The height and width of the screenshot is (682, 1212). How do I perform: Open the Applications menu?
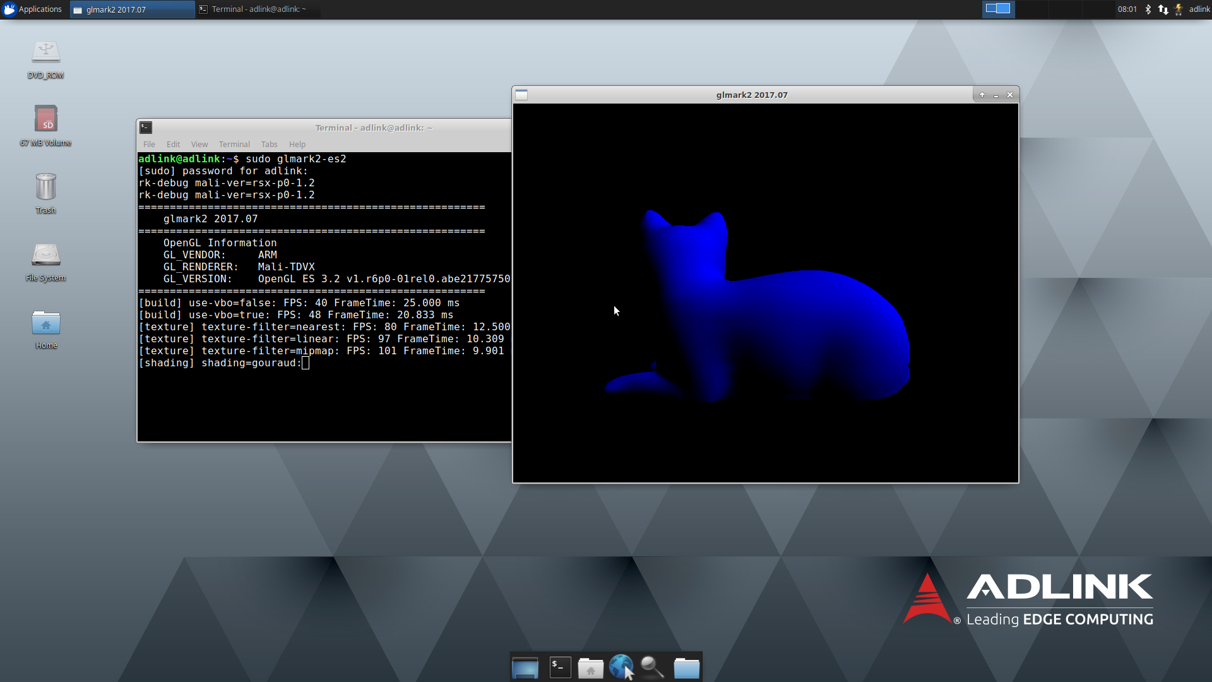pyautogui.click(x=33, y=9)
